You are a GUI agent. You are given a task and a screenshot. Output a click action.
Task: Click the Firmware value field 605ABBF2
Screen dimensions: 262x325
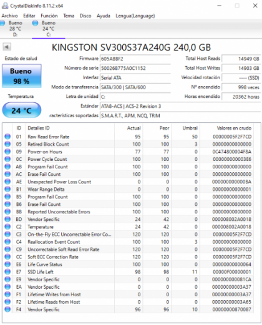pyautogui.click(x=135, y=59)
